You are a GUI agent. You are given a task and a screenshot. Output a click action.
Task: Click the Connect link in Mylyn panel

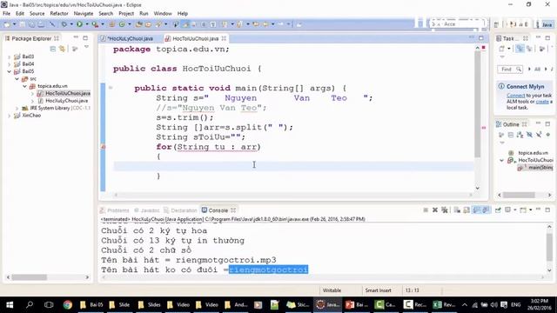pos(515,96)
